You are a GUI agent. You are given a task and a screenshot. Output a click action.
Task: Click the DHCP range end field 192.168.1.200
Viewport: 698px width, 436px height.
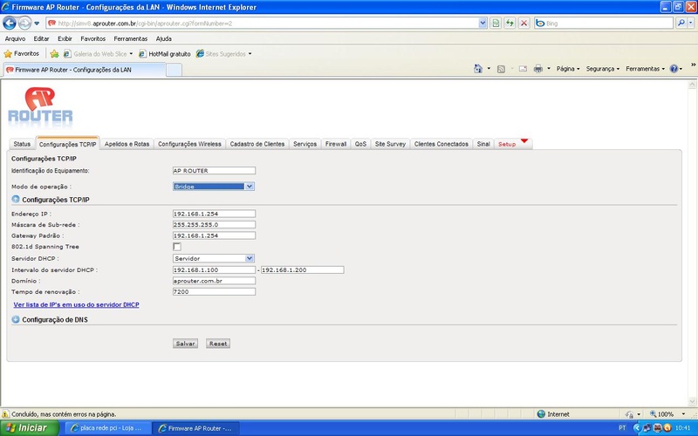(302, 269)
